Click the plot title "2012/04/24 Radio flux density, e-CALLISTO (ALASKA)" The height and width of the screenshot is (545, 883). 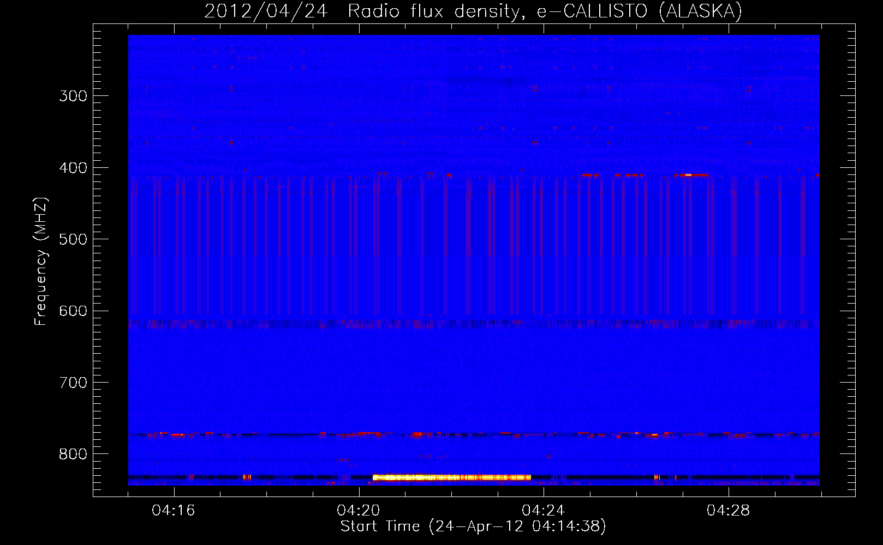point(473,11)
